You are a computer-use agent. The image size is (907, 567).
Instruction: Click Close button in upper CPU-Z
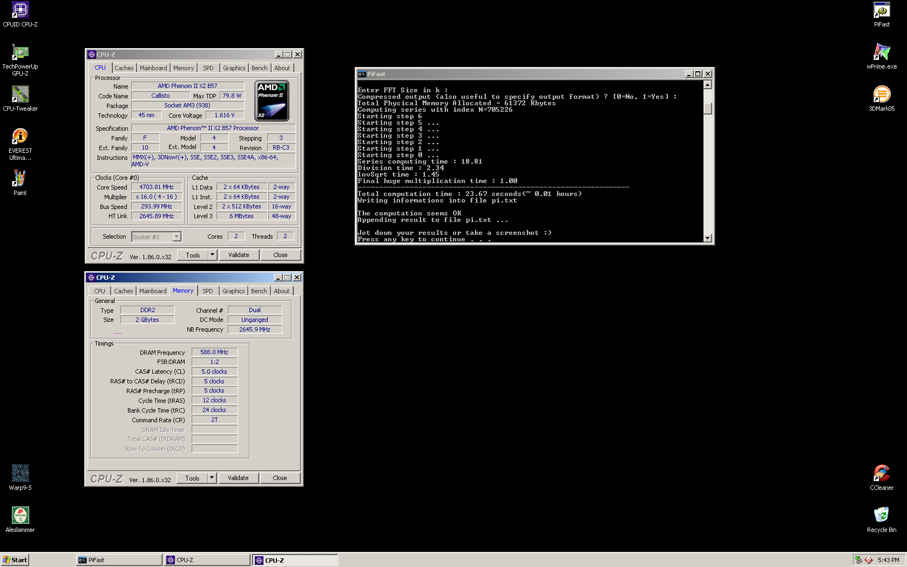(280, 255)
